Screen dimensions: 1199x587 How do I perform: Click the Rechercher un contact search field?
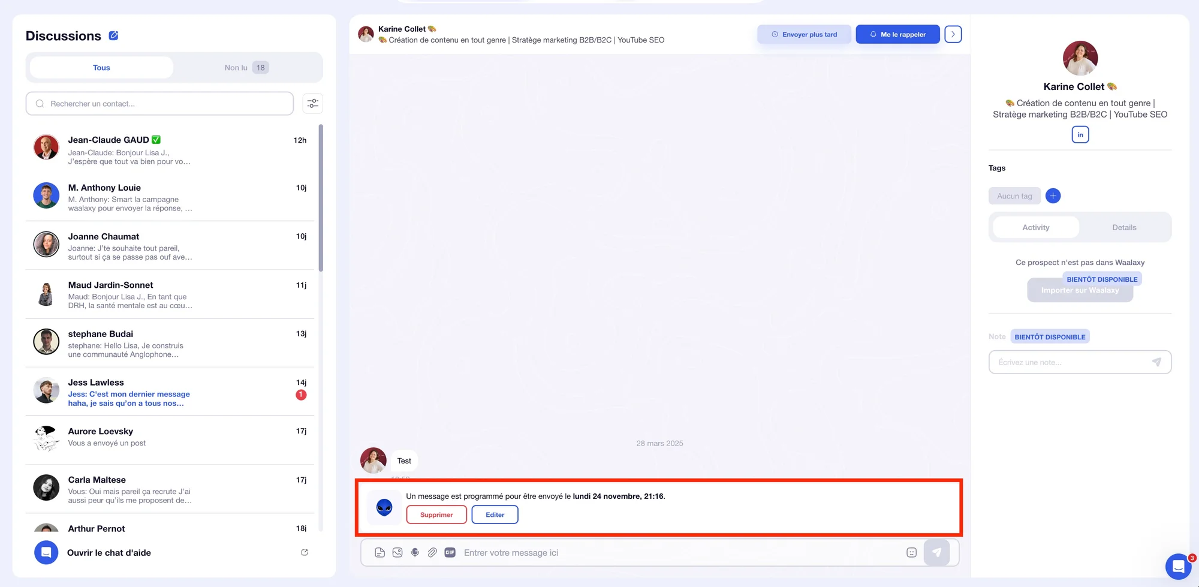tap(159, 104)
